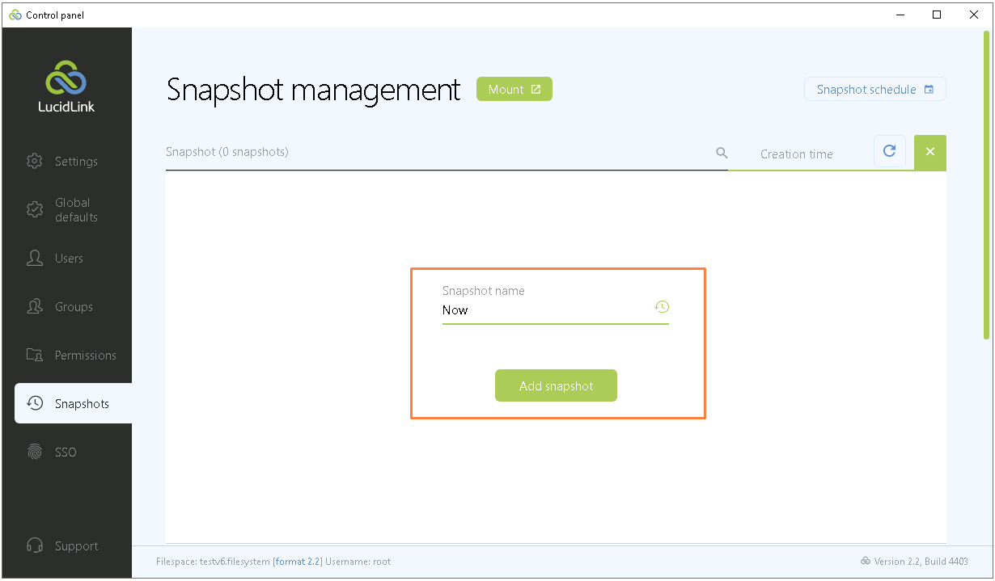Click the vertical scrollbar on right
The width and height of the screenshot is (995, 581).
986,185
